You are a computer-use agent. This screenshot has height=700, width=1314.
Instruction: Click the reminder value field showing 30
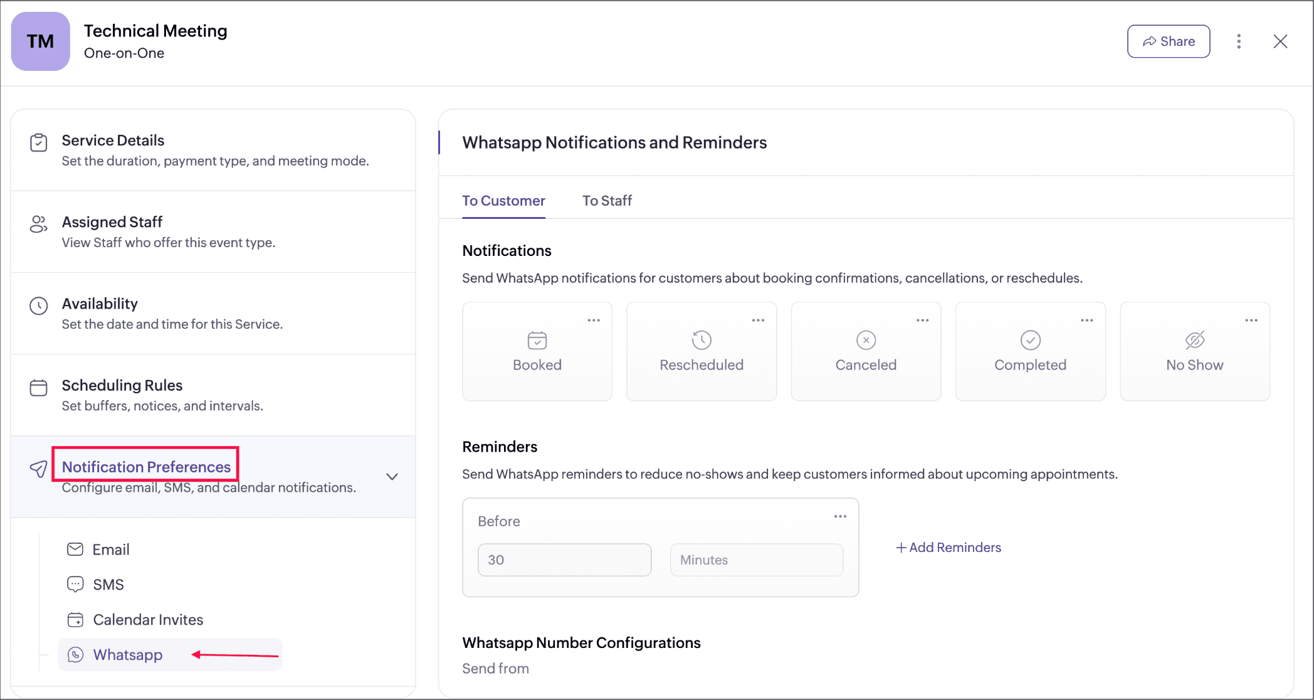point(564,559)
